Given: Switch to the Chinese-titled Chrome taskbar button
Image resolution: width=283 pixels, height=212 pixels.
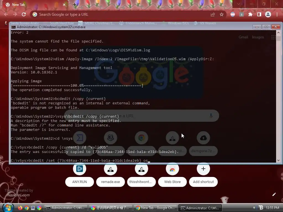Looking at the screenshot, I should [x=111, y=208].
